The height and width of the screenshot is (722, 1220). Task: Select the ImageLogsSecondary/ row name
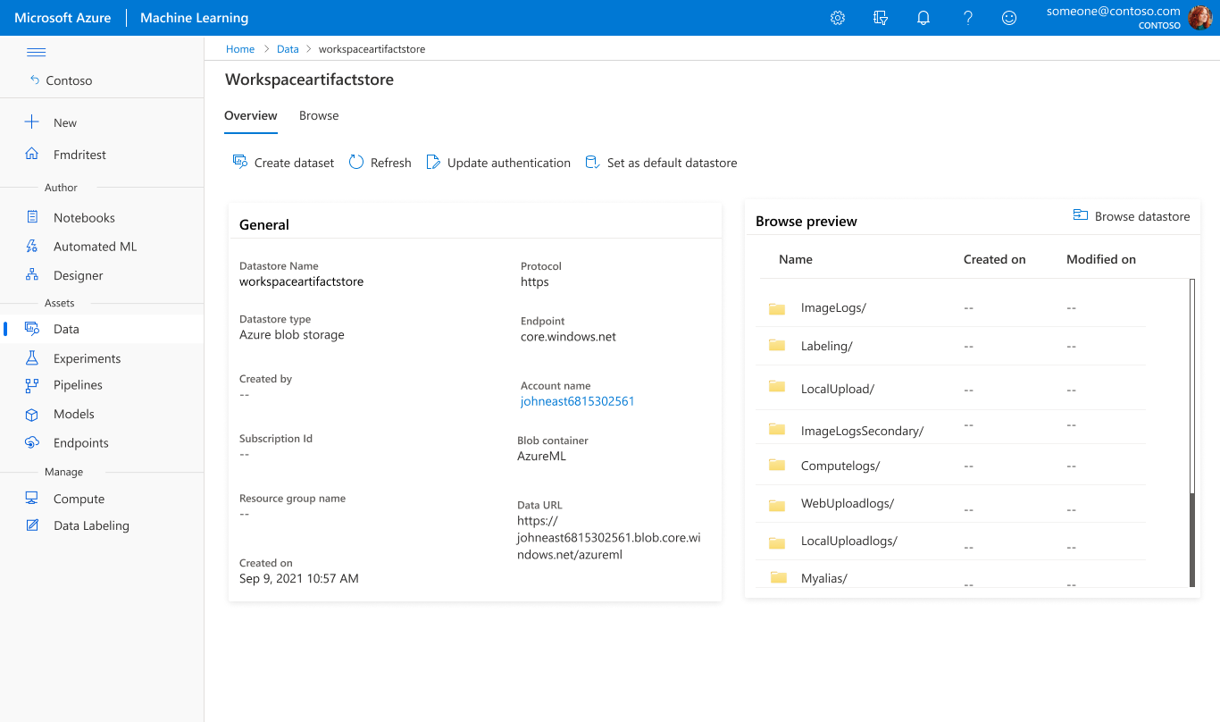862,431
